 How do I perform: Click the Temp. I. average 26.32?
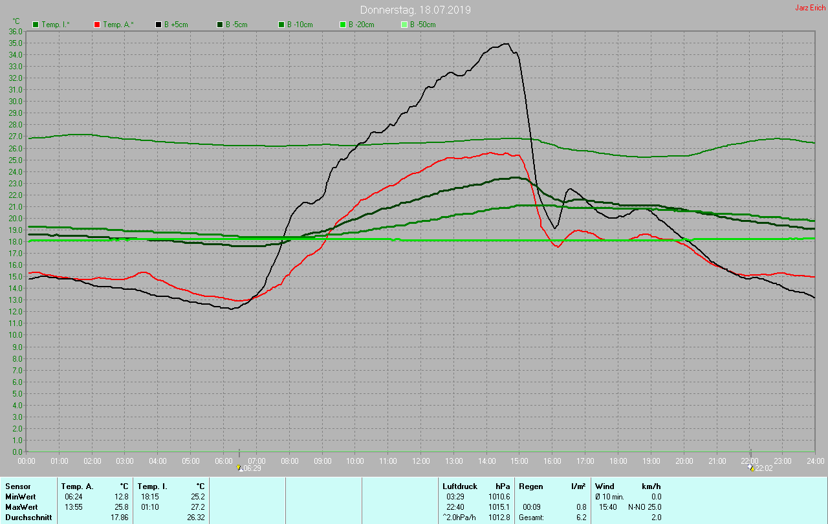[195, 517]
